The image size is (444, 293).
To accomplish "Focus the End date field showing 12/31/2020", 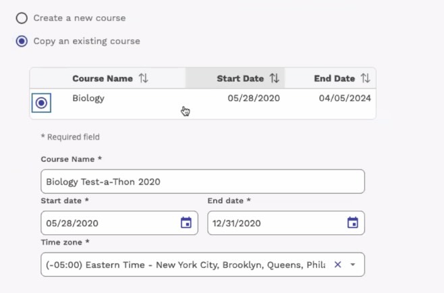I will pyautogui.click(x=286, y=223).
